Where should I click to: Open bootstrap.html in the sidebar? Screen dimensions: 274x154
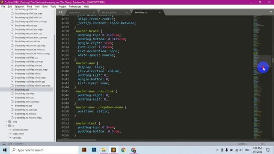click(x=21, y=130)
